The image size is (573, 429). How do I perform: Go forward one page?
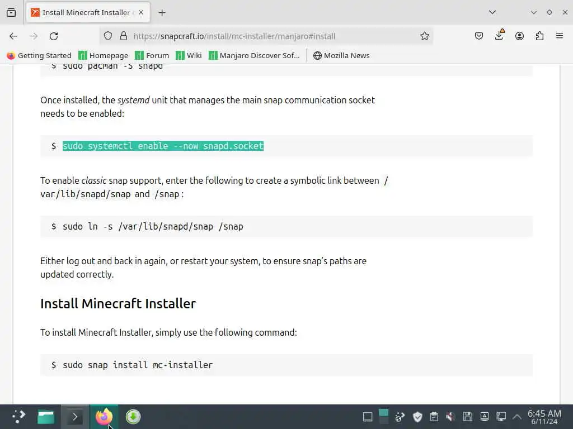[x=34, y=36]
